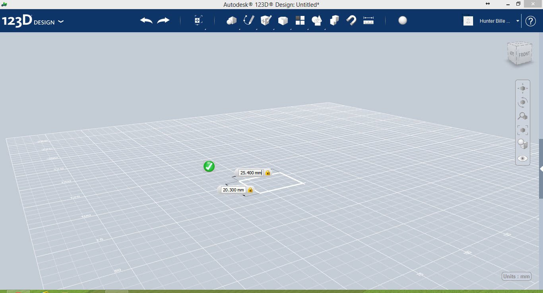Open the Help question mark
543x293 pixels.
pyautogui.click(x=531, y=21)
